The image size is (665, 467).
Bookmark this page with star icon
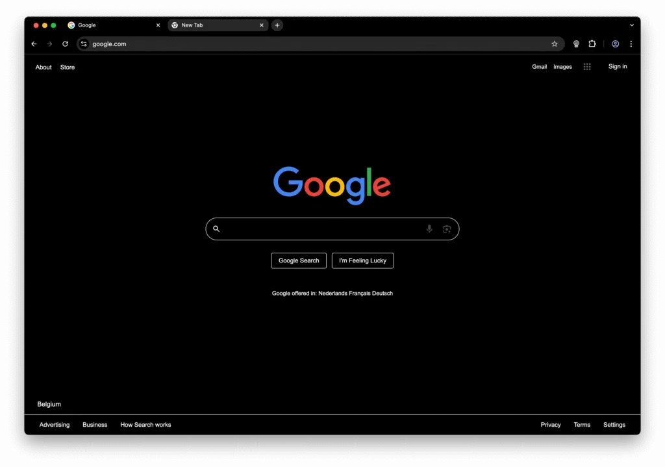click(x=555, y=44)
